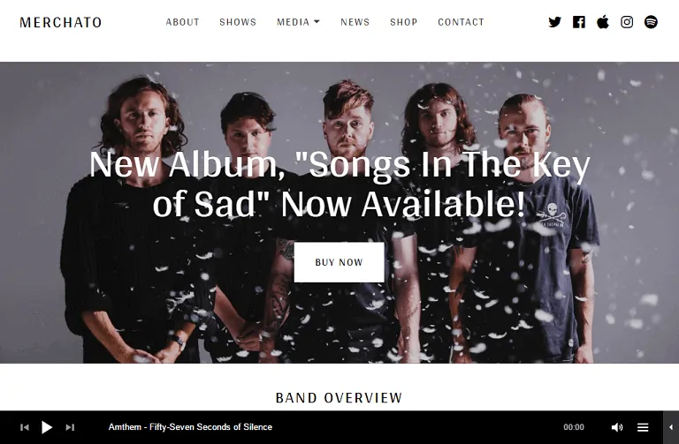Image resolution: width=679 pixels, height=444 pixels.
Task: Open the Instagram profile icon
Action: [627, 22]
